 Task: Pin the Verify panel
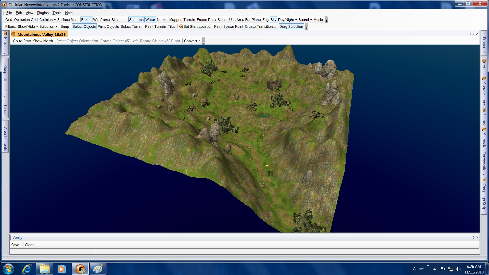(473, 237)
